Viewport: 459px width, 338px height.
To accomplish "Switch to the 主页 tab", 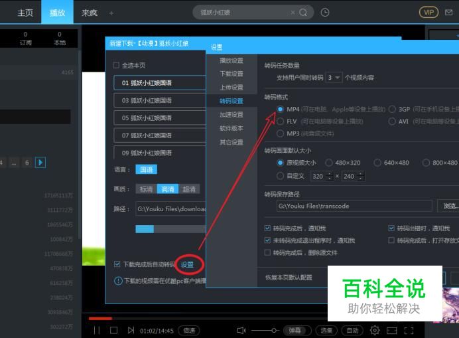I will (25, 13).
